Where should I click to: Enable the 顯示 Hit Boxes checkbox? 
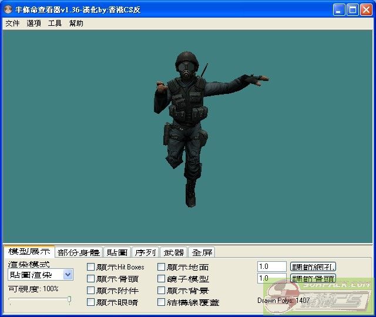click(91, 267)
